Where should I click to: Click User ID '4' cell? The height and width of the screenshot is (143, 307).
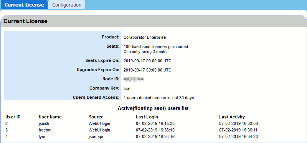pos(7,136)
